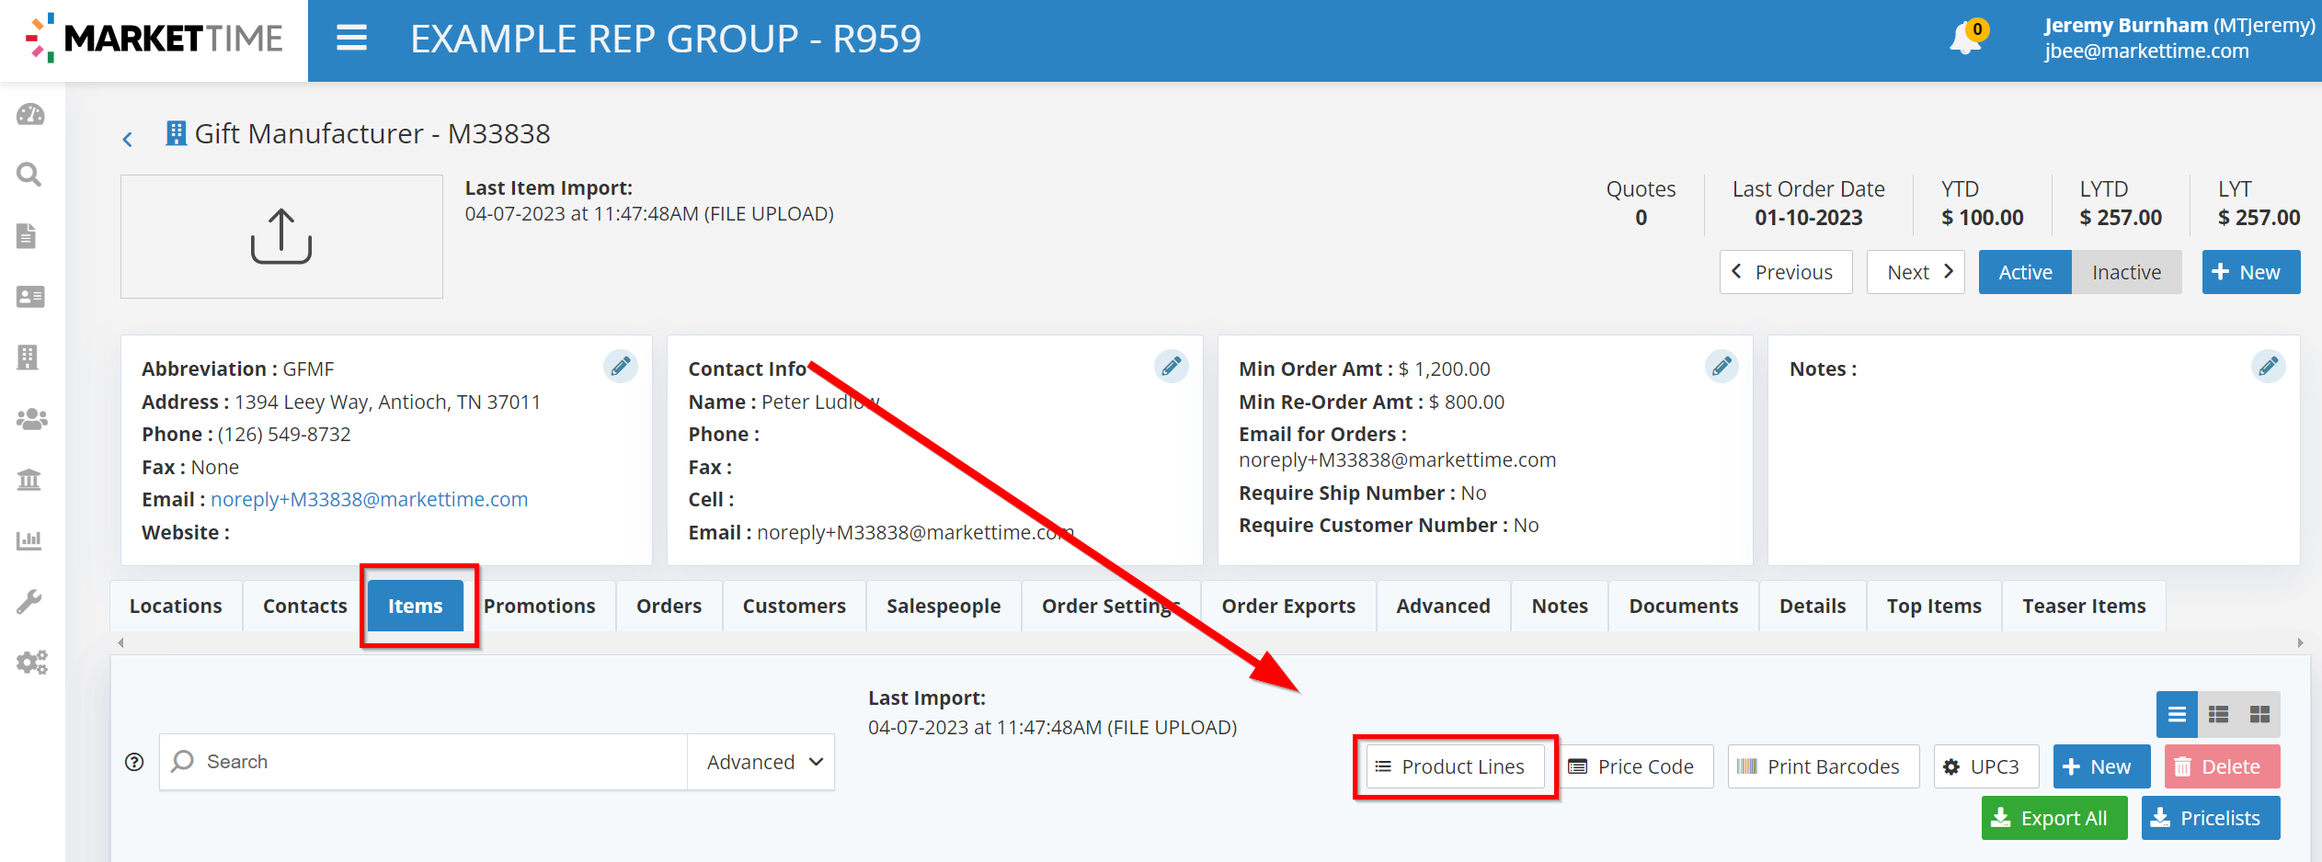Open the Top Items tab

1934,606
